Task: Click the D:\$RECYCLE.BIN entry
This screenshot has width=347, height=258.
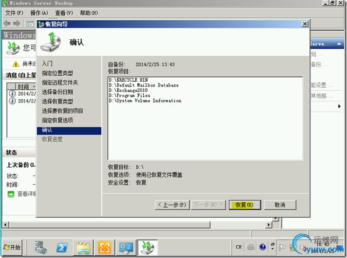Action: 128,80
